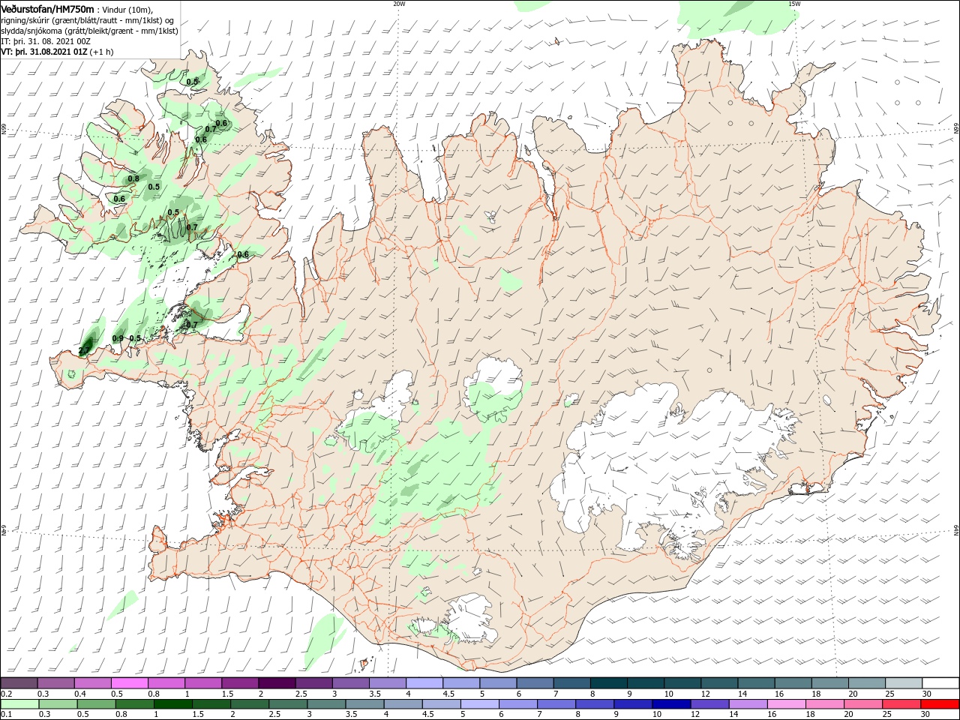Screen dimensions: 960x720
Task: Click the '20W' longitude label
Action: tap(399, 4)
